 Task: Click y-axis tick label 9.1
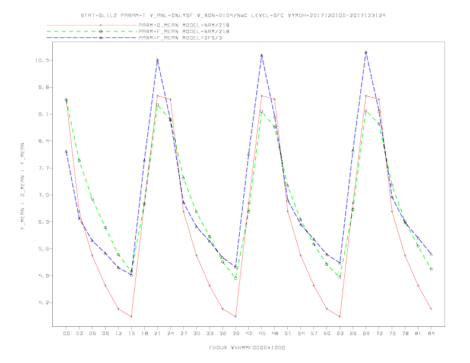click(x=43, y=114)
